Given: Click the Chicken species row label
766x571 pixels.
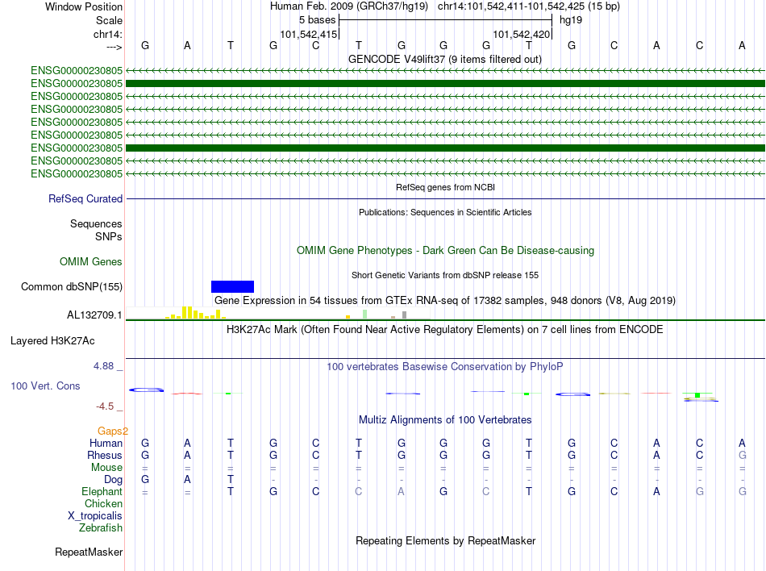Looking at the screenshot, I should point(103,503).
